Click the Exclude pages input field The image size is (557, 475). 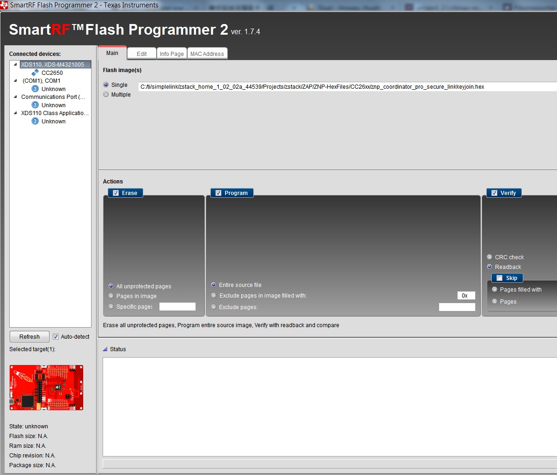(457, 307)
